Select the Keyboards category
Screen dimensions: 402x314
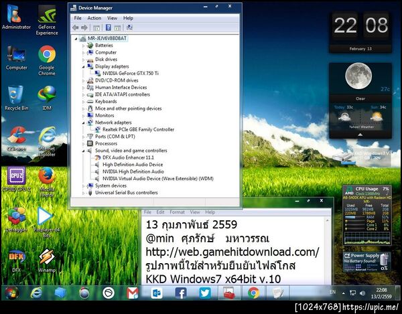(x=106, y=101)
